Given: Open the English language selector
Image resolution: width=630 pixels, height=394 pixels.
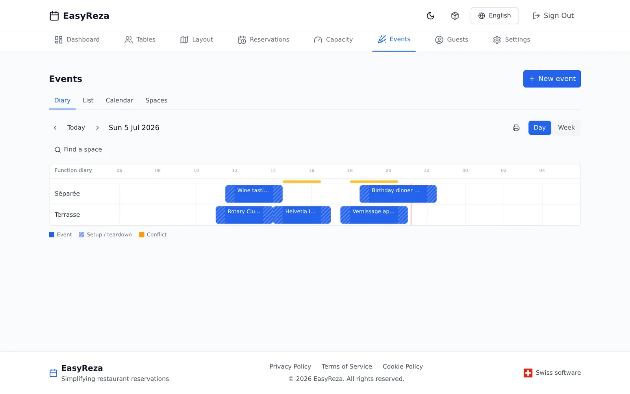Looking at the screenshot, I should tap(494, 16).
